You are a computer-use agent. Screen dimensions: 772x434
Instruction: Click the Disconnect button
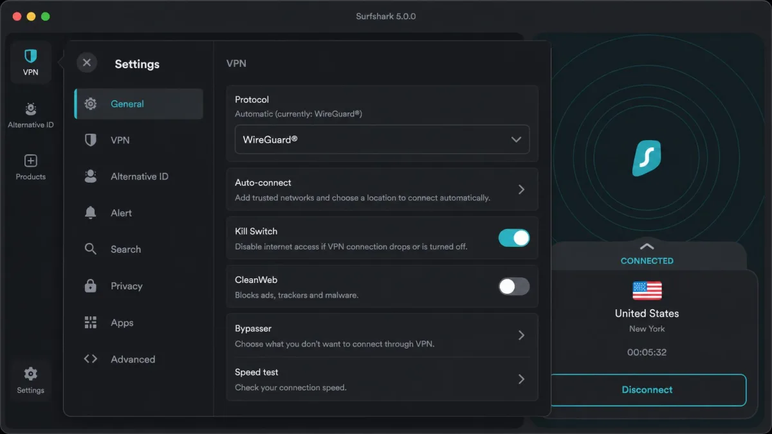click(647, 390)
